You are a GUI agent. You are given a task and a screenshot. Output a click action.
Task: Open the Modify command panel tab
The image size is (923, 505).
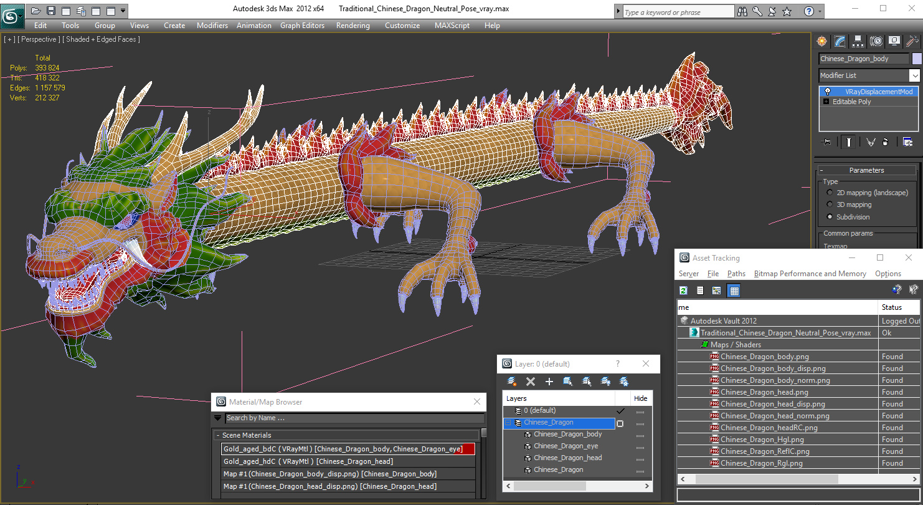tap(840, 41)
